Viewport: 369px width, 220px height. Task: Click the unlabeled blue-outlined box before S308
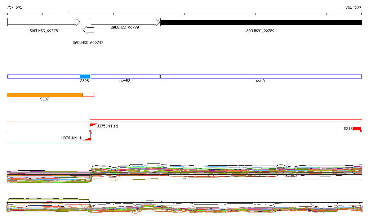click(x=44, y=76)
